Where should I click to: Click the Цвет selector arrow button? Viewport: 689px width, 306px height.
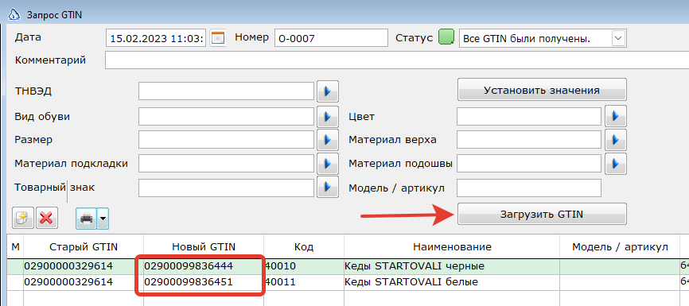pos(616,116)
